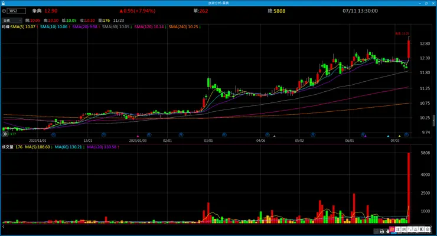Image resolution: width=437 pixels, height=236 pixels.
Task: Click the lock icon in title bar
Action: click(4, 3)
